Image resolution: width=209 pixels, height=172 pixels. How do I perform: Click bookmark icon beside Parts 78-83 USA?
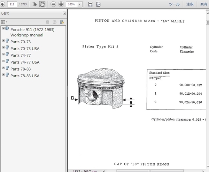point(7,75)
